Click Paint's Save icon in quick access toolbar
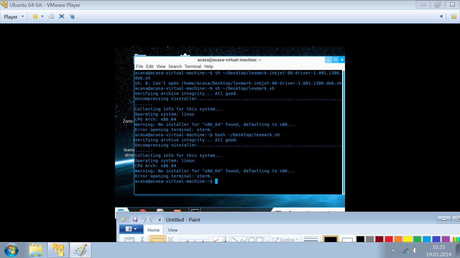 pyautogui.click(x=135, y=220)
